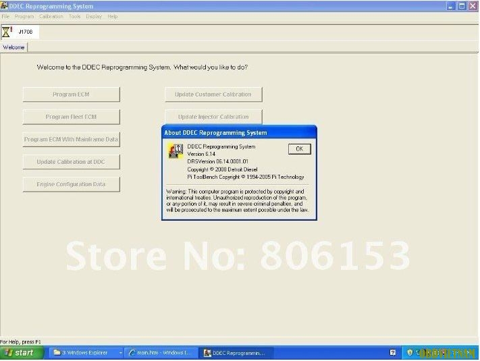Click the About DDEC Reprogramming System title bar

point(239,133)
